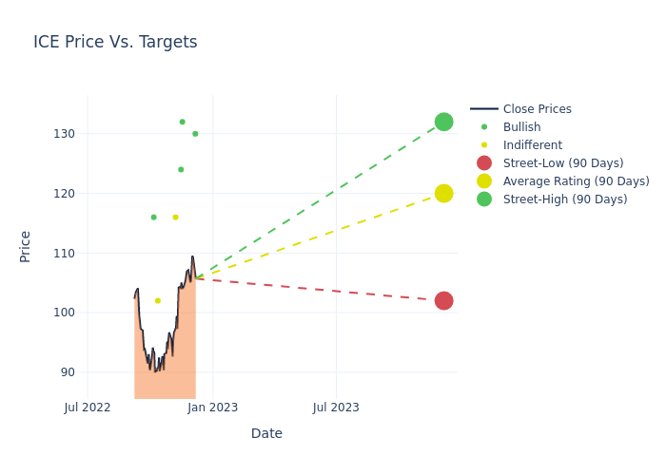Select the highest green Bullish dot near 132
This screenshot has width=666, height=475.
[183, 122]
